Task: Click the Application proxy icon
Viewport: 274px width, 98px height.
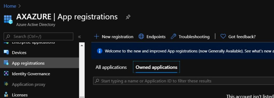Action: tap(6, 84)
